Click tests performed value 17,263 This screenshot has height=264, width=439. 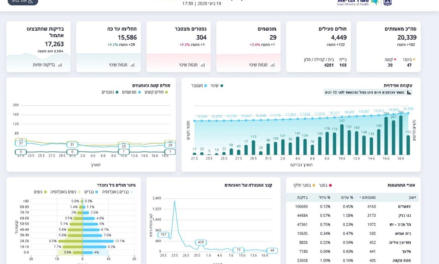click(54, 44)
